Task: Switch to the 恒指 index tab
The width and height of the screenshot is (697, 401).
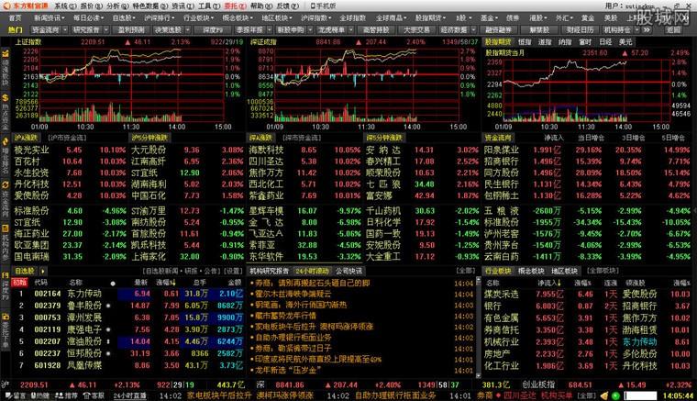Action: 525,42
